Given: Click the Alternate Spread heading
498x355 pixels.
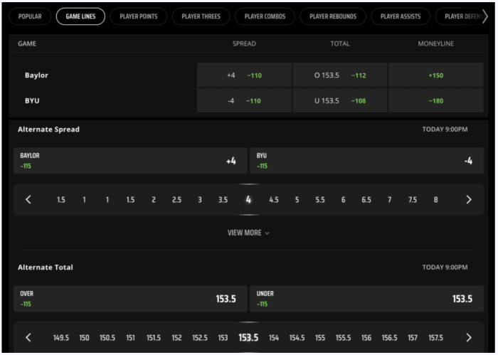Looking at the screenshot, I should coord(48,129).
